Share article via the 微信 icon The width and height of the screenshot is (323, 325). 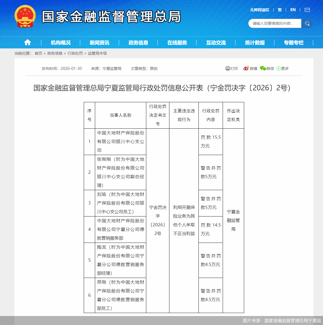[263, 68]
